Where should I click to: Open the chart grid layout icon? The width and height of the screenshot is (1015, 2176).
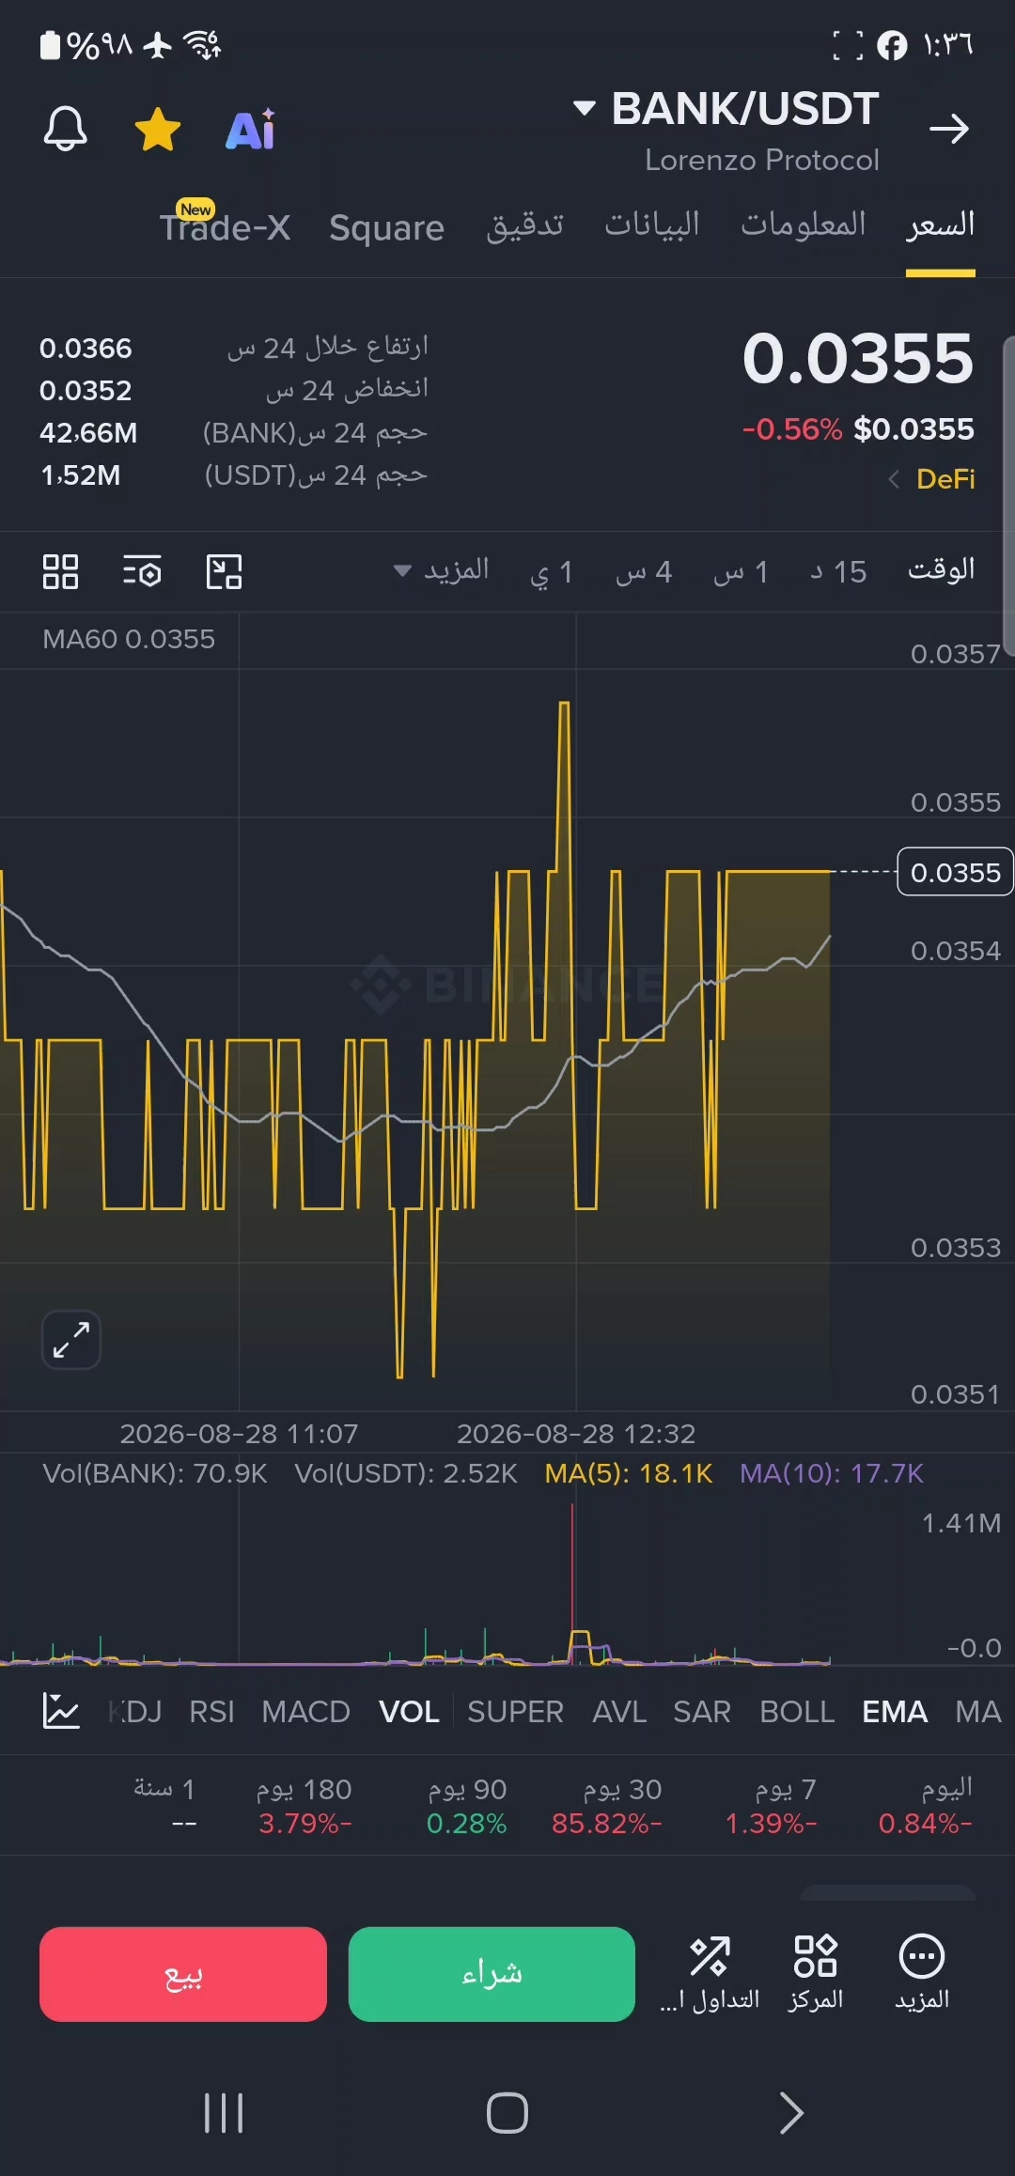[60, 571]
